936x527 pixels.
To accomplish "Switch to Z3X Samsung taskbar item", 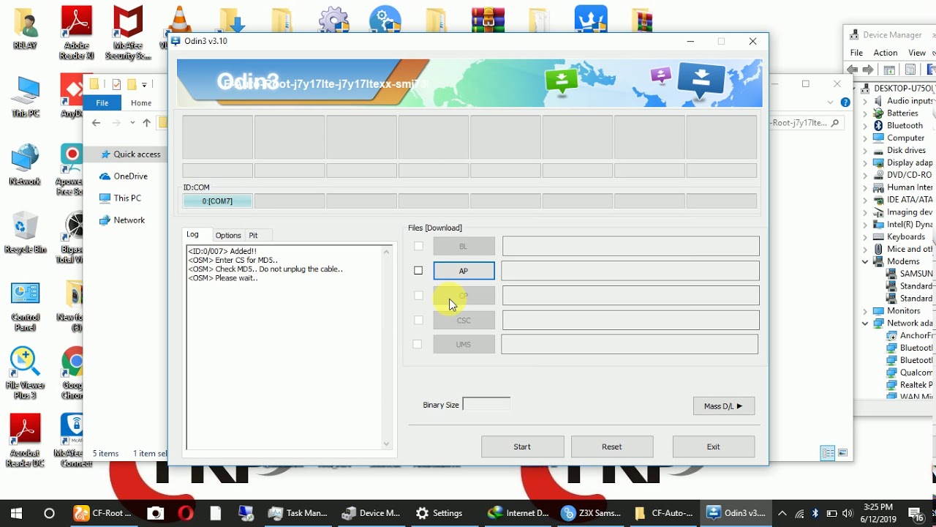I will [x=591, y=513].
